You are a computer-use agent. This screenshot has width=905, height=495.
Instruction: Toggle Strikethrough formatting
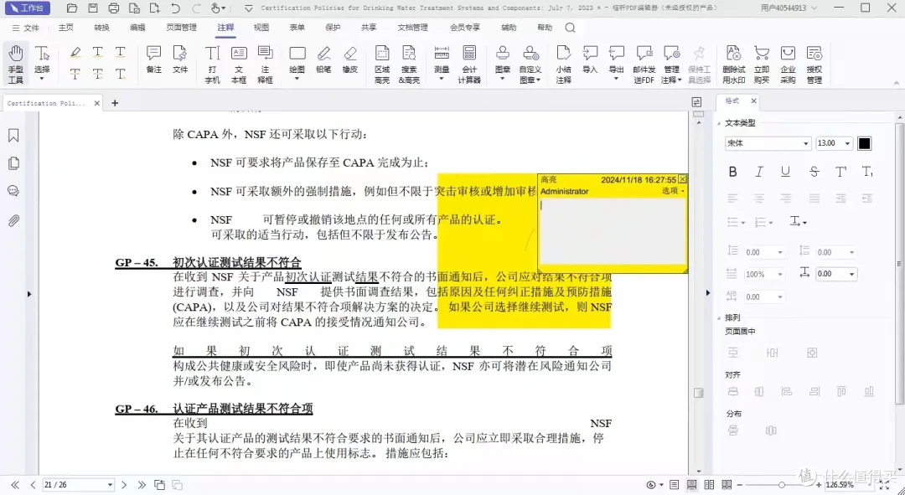tap(814, 172)
